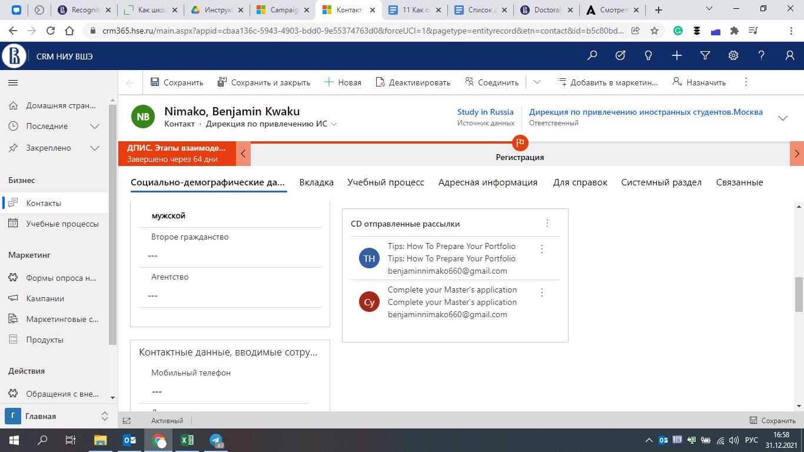This screenshot has width=804, height=452.
Task: Click the lightbulb assistant icon
Action: coord(649,55)
